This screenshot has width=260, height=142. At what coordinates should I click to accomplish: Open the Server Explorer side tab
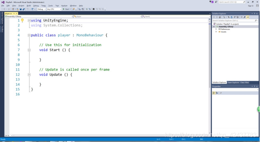(x=2, y=18)
